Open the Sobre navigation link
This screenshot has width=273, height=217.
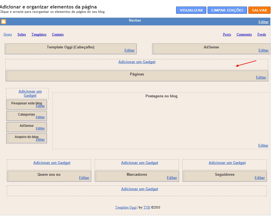click(22, 34)
